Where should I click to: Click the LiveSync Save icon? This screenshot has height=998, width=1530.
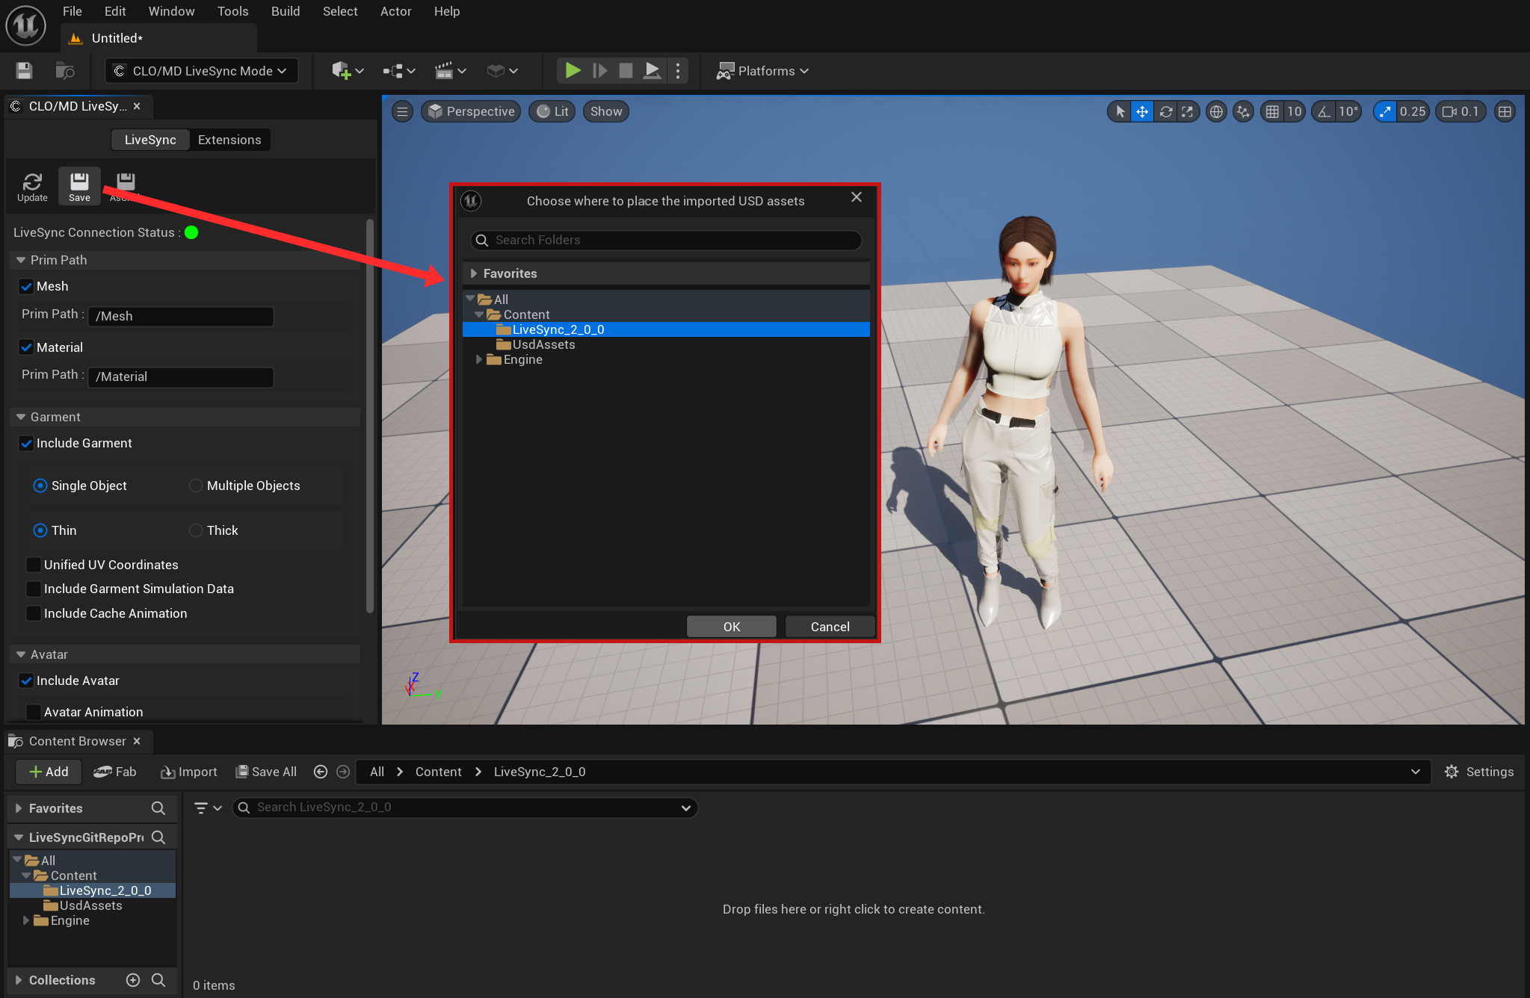pos(79,187)
